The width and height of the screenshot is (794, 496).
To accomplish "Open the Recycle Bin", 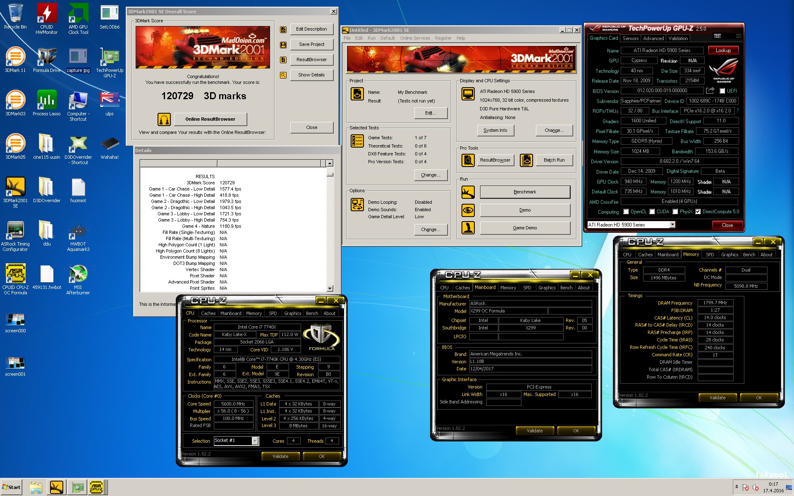I will [x=15, y=17].
